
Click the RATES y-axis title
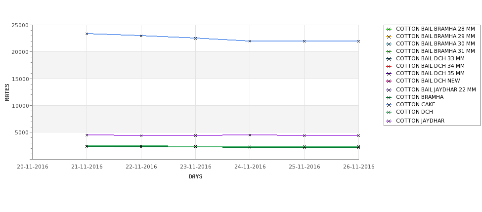coord(7,92)
